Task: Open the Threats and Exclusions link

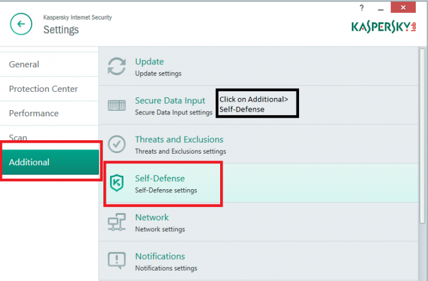Action: (x=179, y=140)
